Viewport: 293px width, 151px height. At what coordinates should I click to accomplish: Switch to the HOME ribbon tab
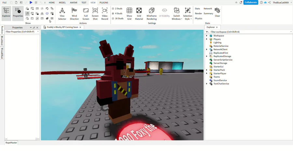click(x=52, y=3)
